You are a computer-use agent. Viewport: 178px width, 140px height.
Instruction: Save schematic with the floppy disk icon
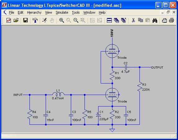[25, 20]
